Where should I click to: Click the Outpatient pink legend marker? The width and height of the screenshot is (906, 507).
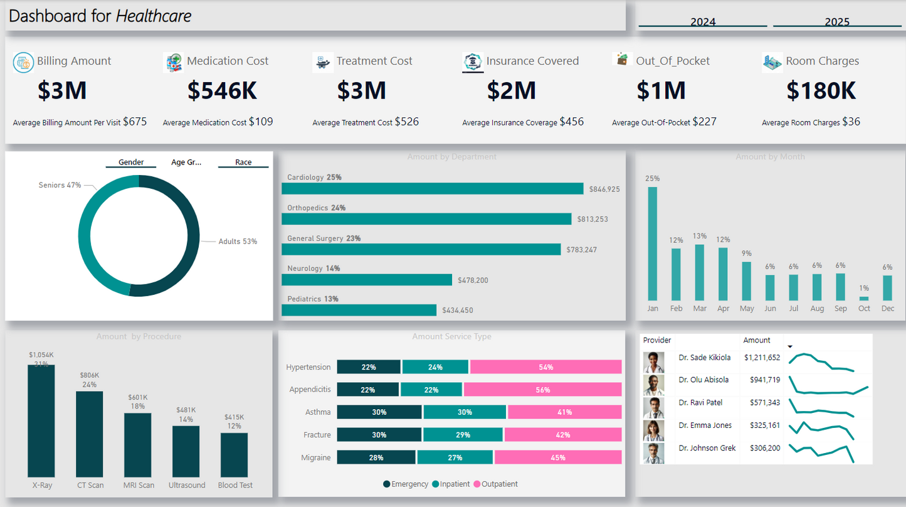point(477,484)
